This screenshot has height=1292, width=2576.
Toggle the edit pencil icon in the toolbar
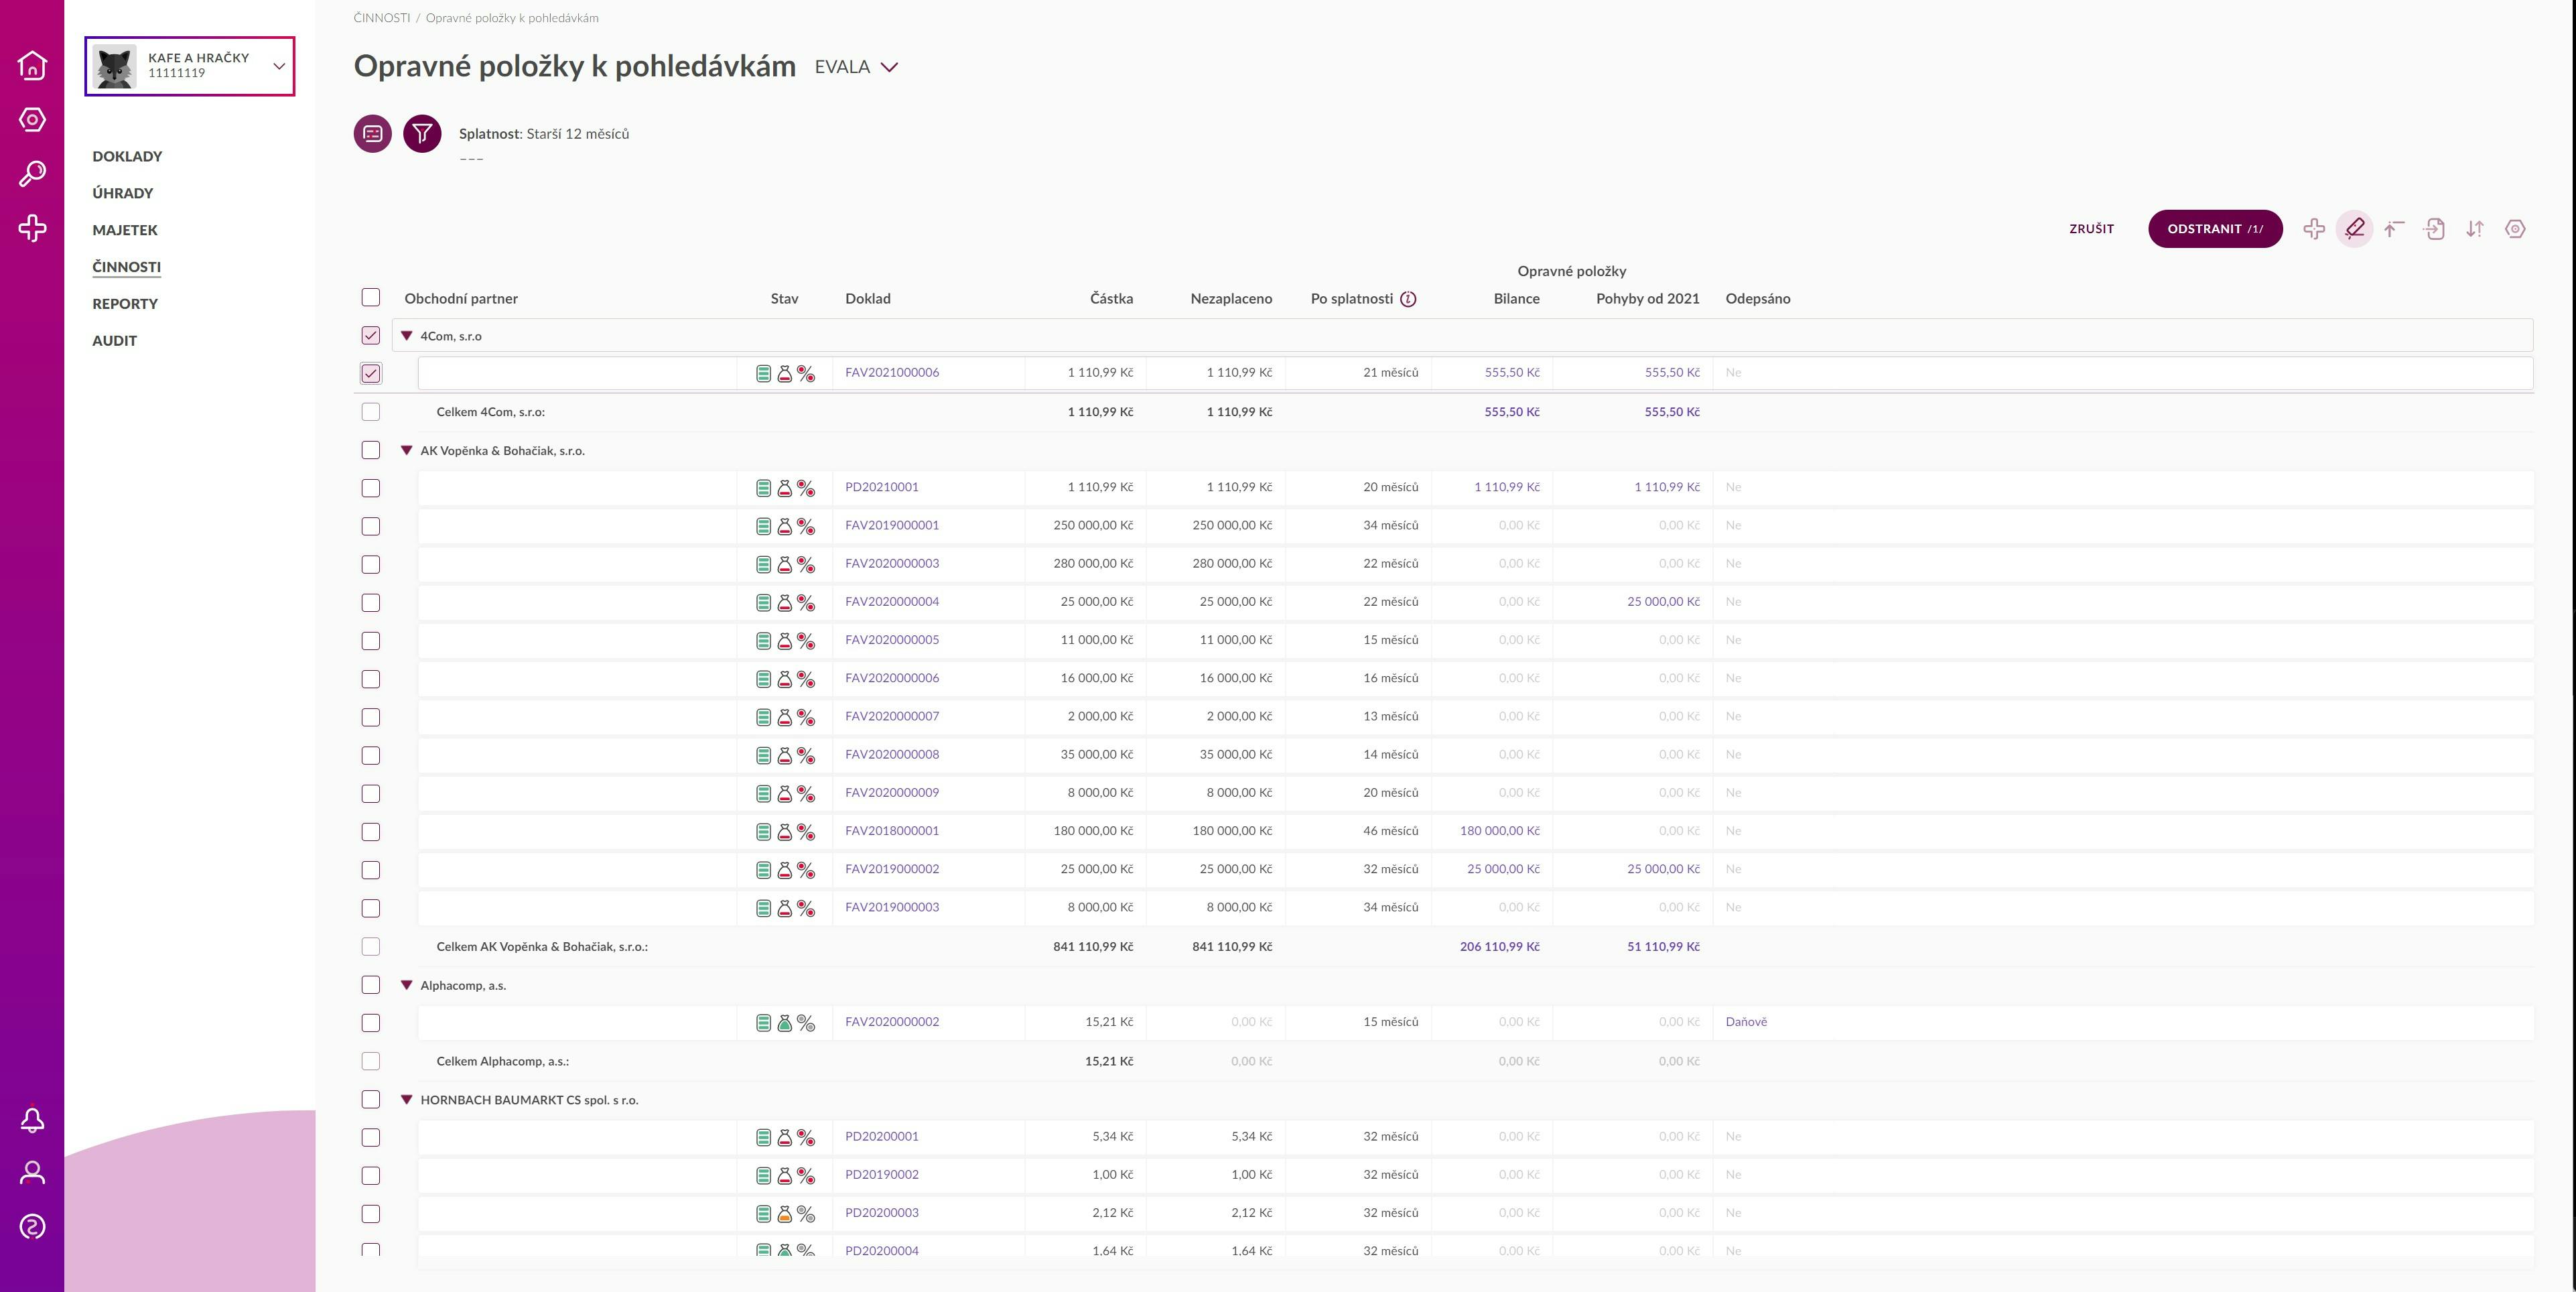click(x=2354, y=229)
